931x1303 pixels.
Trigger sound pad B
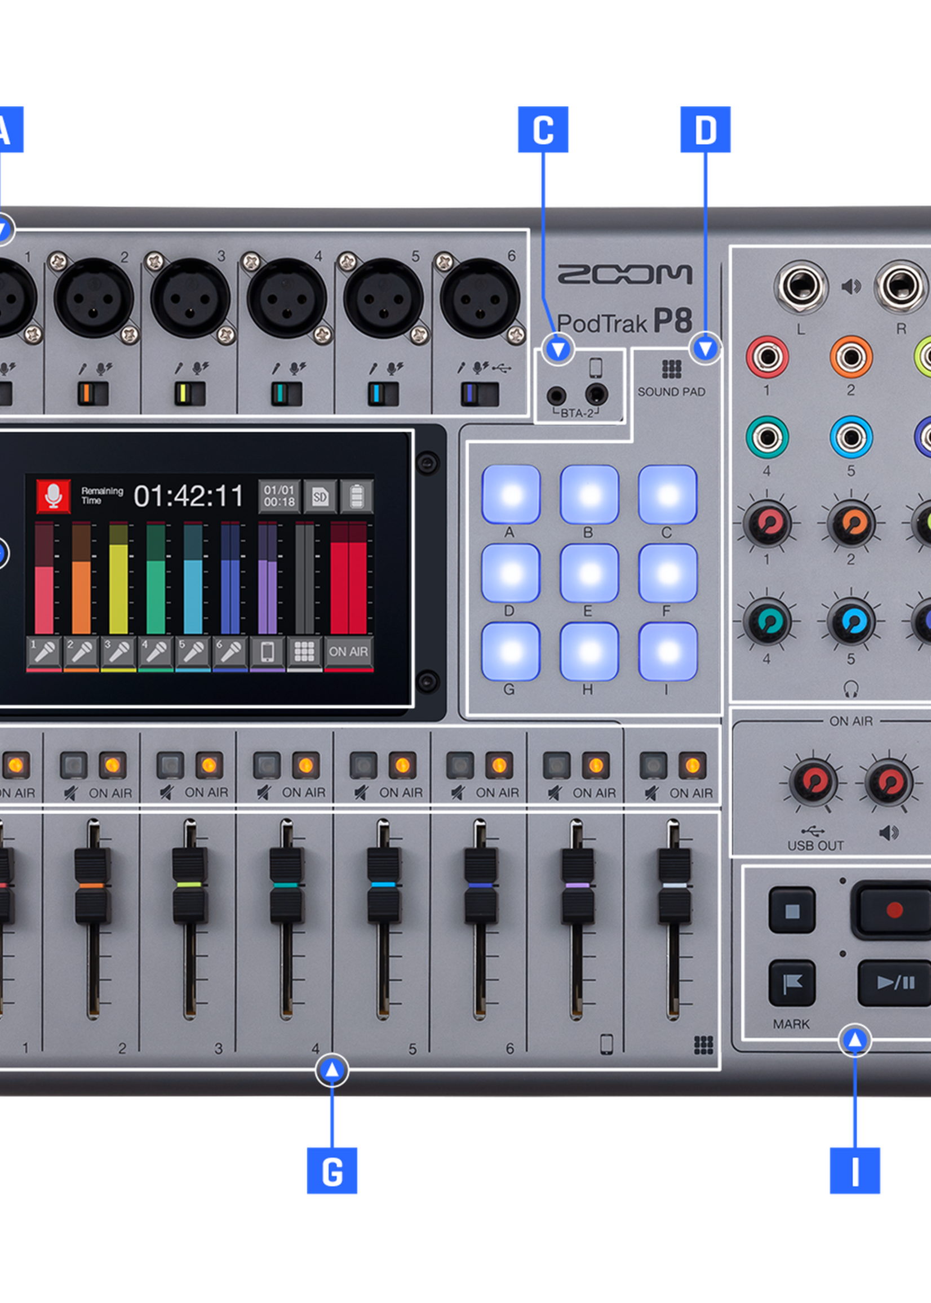pos(589,495)
